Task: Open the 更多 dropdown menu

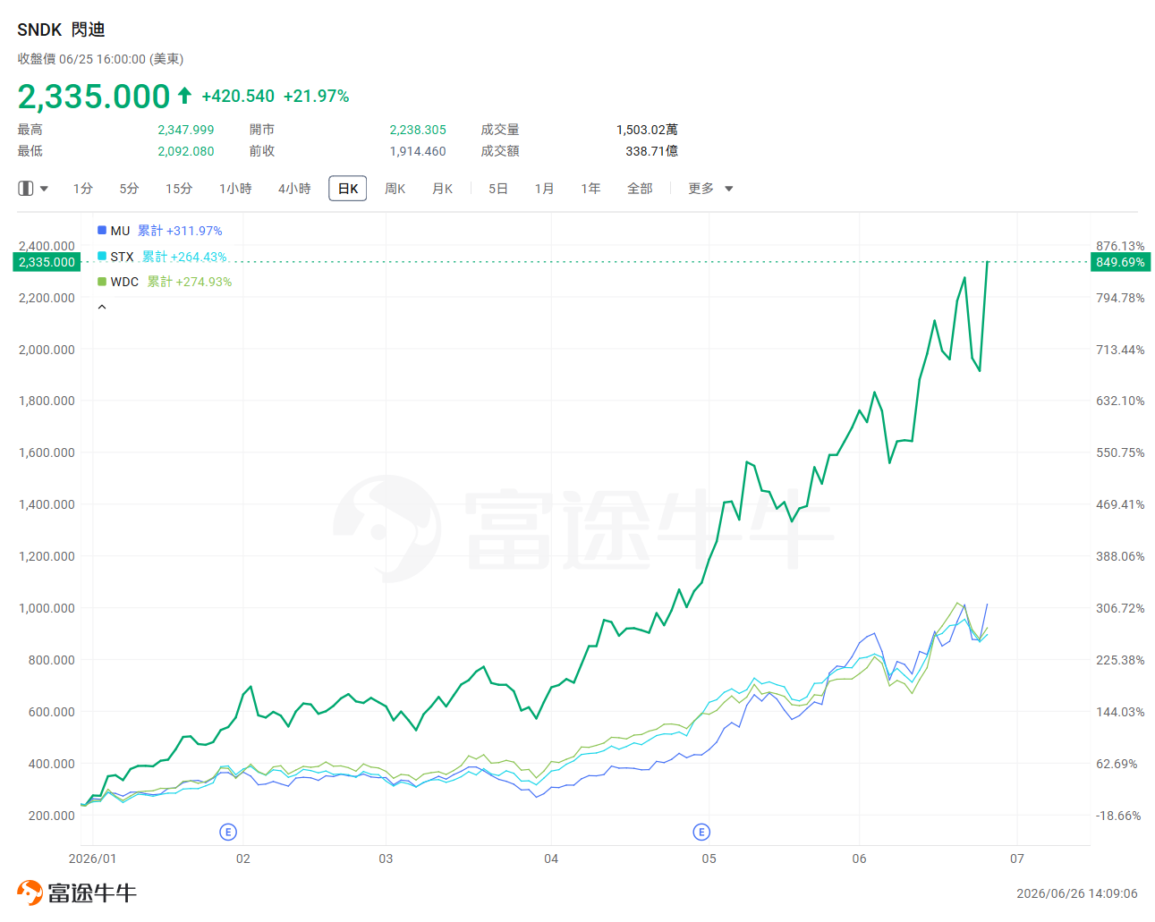Action: (x=710, y=189)
